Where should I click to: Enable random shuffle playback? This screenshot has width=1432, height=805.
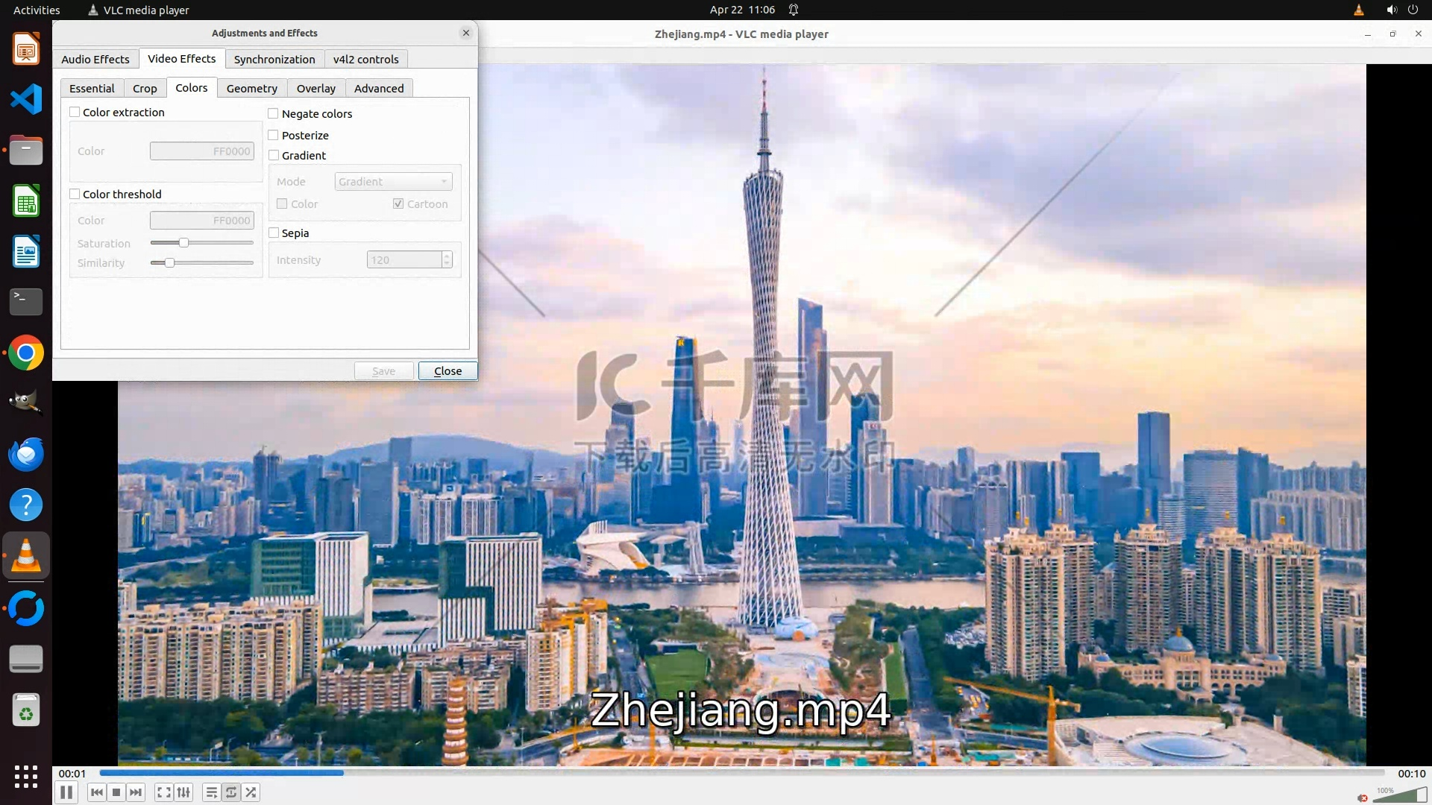click(251, 792)
